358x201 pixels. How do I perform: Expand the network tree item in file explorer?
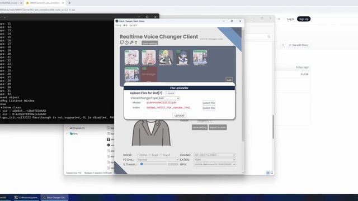click(x=67, y=134)
